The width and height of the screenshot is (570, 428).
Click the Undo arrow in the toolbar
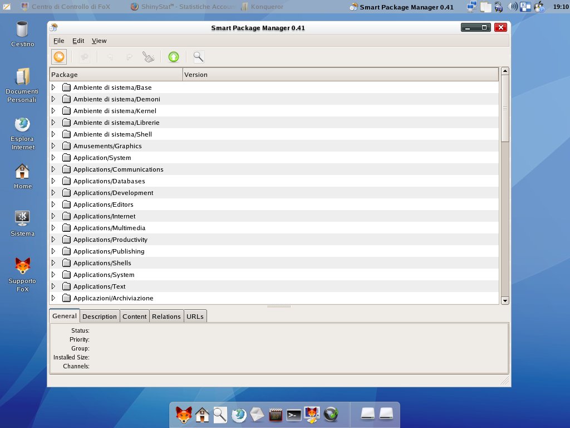(110, 57)
